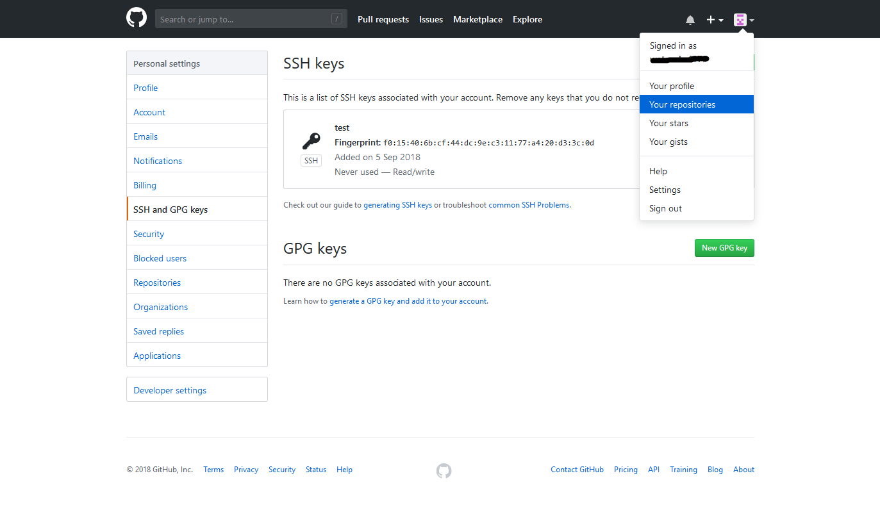
Task: Click the footer GitHub mark icon
Action: (x=444, y=471)
